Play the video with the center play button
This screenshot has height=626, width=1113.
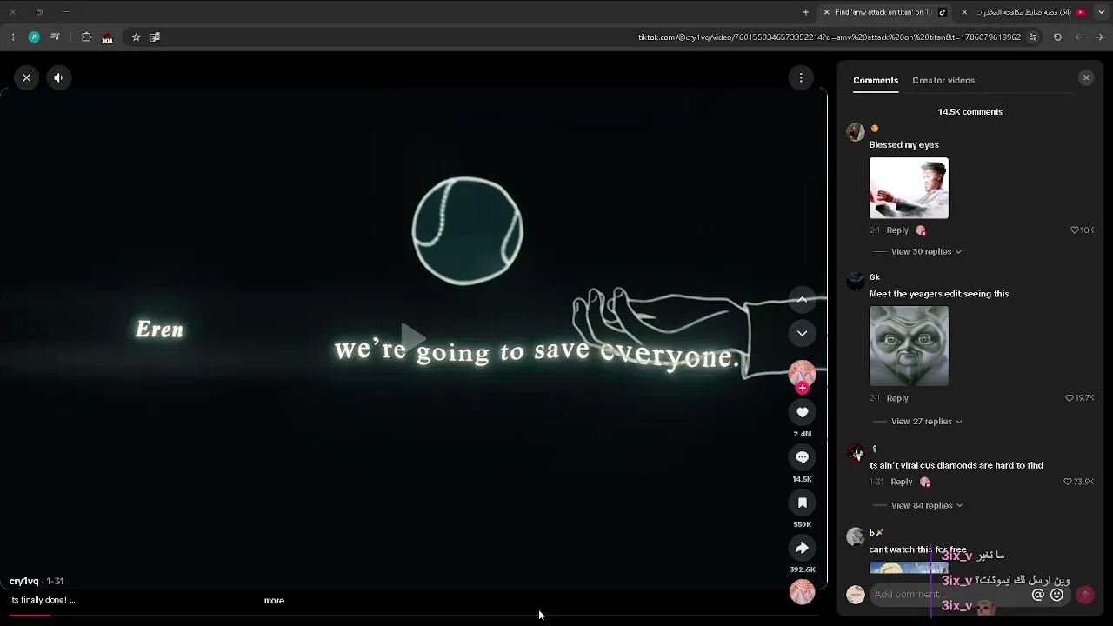coord(413,336)
